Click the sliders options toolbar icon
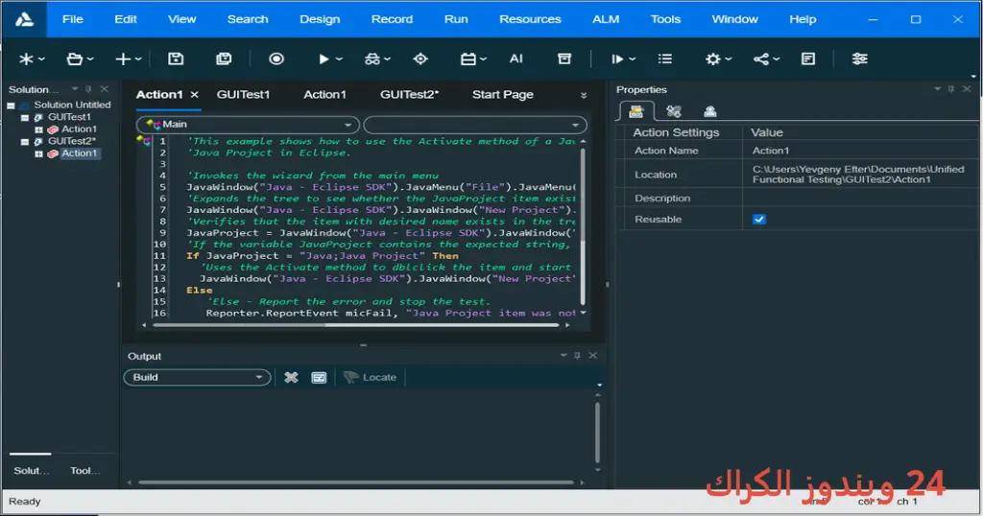This screenshot has height=516, width=983. tap(859, 59)
